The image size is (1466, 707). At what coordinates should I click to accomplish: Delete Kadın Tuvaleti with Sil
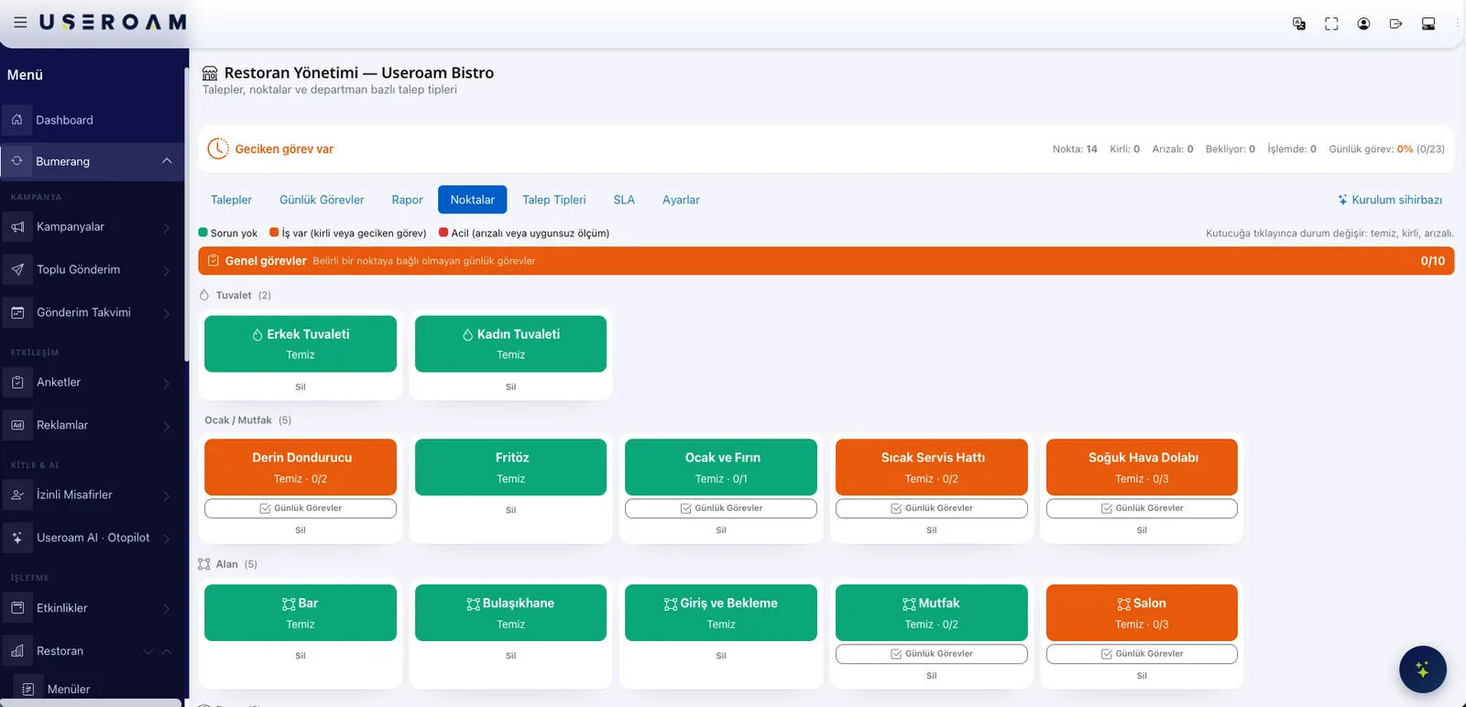[x=511, y=387]
